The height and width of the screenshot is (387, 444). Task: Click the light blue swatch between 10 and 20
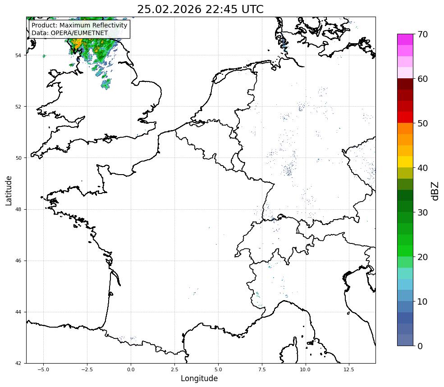coord(405,284)
